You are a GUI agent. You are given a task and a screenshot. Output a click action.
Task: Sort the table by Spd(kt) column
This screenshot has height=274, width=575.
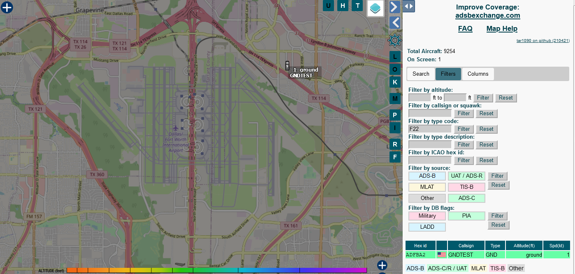pyautogui.click(x=557, y=246)
